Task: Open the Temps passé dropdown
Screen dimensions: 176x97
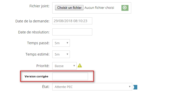Action: (x=61, y=43)
